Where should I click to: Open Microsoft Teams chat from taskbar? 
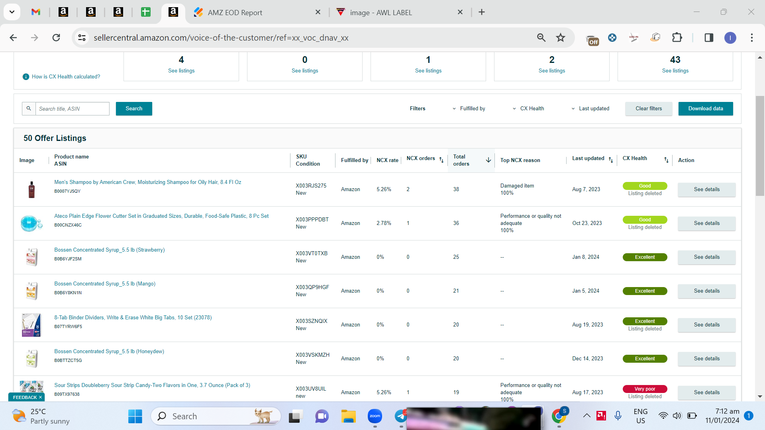coord(322,416)
